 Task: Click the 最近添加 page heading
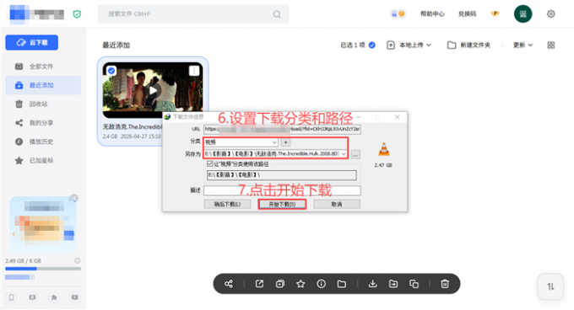[x=116, y=45]
